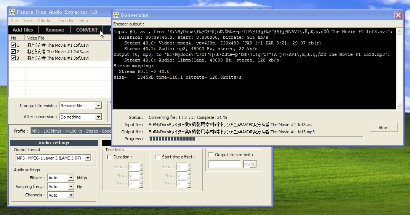This screenshot has width=410, height=215.
Task: Uncheck file 2of3.avi in the list
Action: pos(13,52)
